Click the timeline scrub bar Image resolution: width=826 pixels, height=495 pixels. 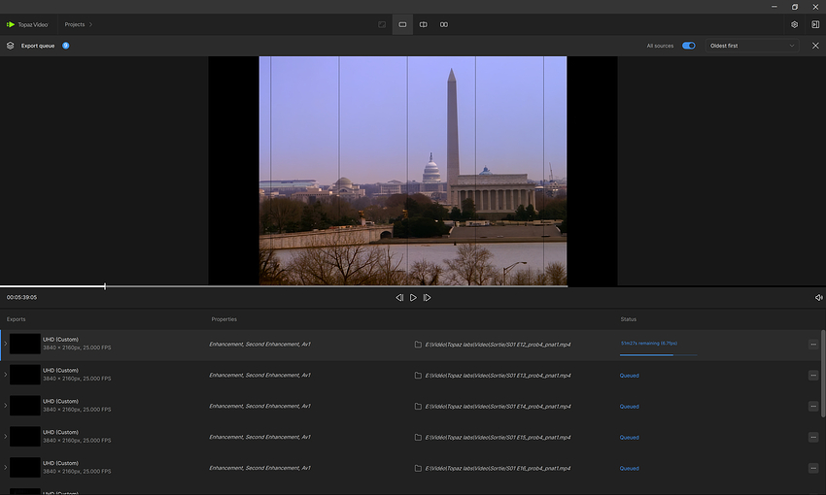point(284,286)
